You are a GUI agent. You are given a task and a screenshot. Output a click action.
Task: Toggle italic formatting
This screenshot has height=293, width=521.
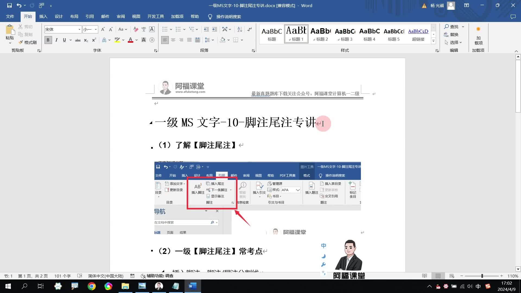pos(56,40)
